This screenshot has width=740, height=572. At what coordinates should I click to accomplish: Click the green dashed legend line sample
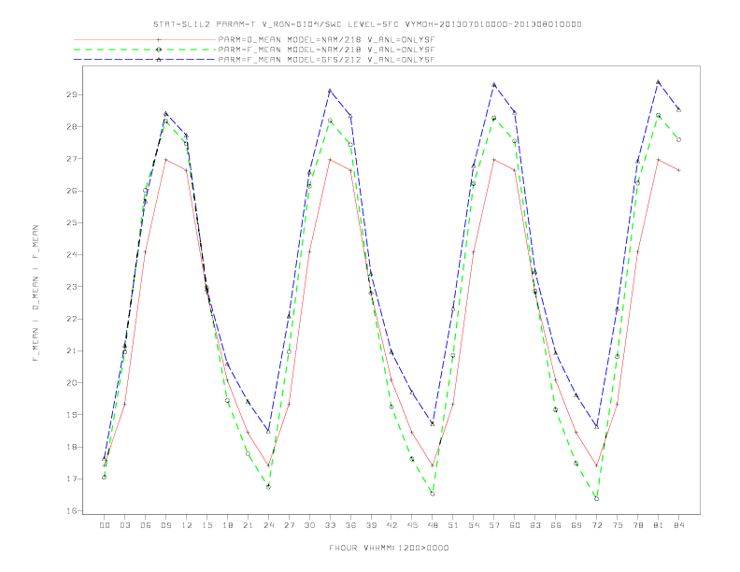coord(145,50)
